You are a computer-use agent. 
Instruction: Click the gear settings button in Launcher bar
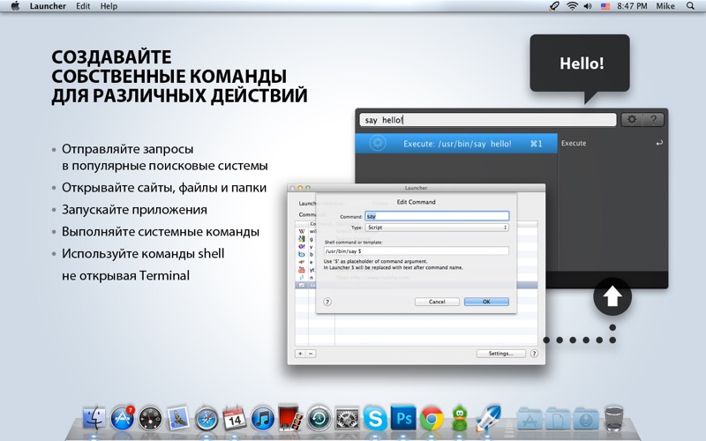pos(632,120)
